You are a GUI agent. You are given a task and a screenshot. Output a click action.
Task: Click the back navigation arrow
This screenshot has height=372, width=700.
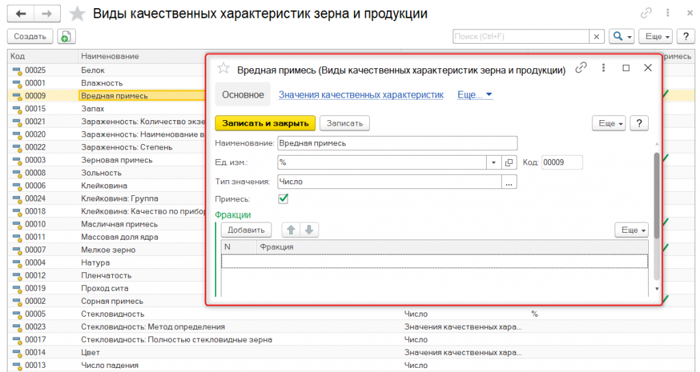click(21, 14)
